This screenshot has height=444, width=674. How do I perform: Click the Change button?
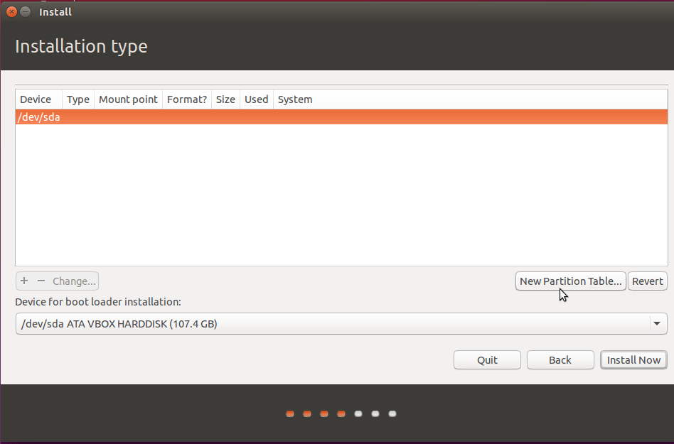pyautogui.click(x=74, y=281)
